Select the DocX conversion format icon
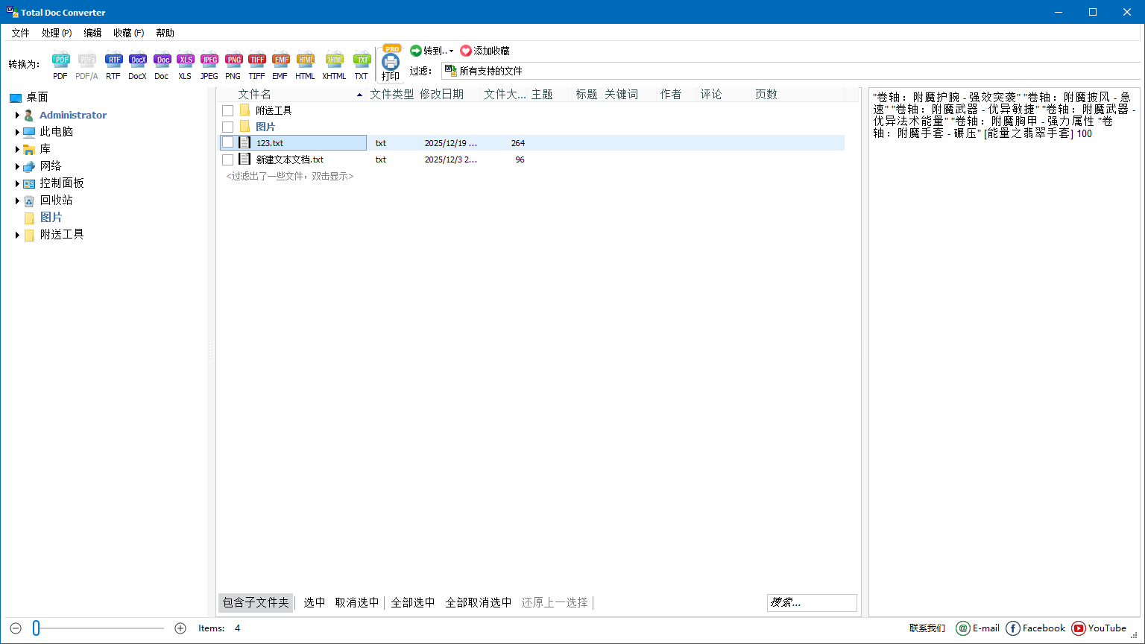 (x=137, y=60)
